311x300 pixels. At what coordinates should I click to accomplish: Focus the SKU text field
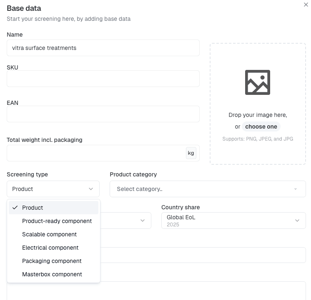[x=103, y=79]
